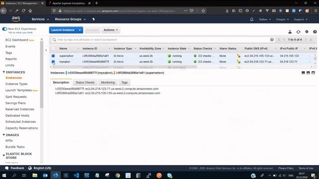Open File Explorer from taskbar

(x=35, y=176)
